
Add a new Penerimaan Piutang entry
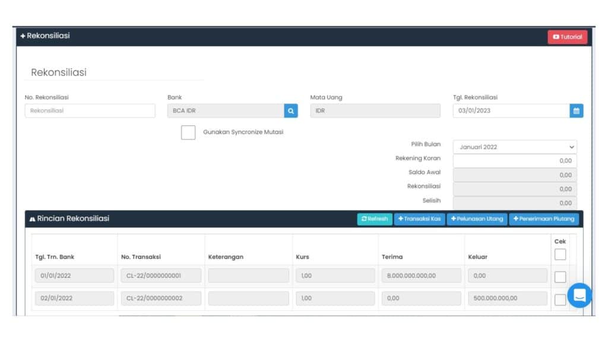(x=543, y=218)
